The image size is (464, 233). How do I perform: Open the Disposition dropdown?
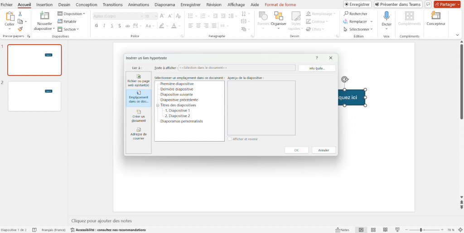(x=71, y=14)
